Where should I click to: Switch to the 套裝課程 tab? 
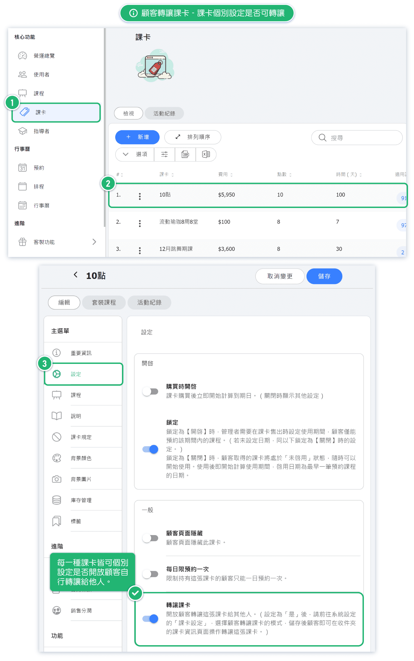point(104,302)
